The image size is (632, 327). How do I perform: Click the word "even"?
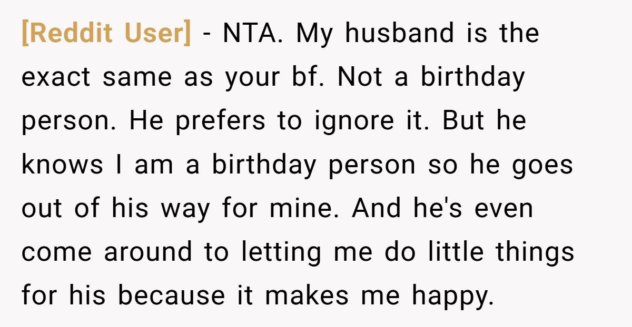pos(503,209)
